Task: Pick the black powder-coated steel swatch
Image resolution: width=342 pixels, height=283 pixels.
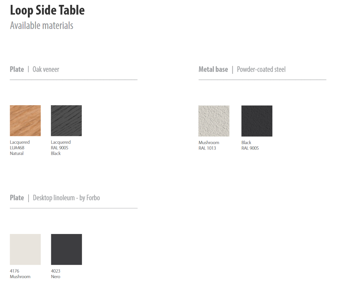Action: [x=257, y=121]
